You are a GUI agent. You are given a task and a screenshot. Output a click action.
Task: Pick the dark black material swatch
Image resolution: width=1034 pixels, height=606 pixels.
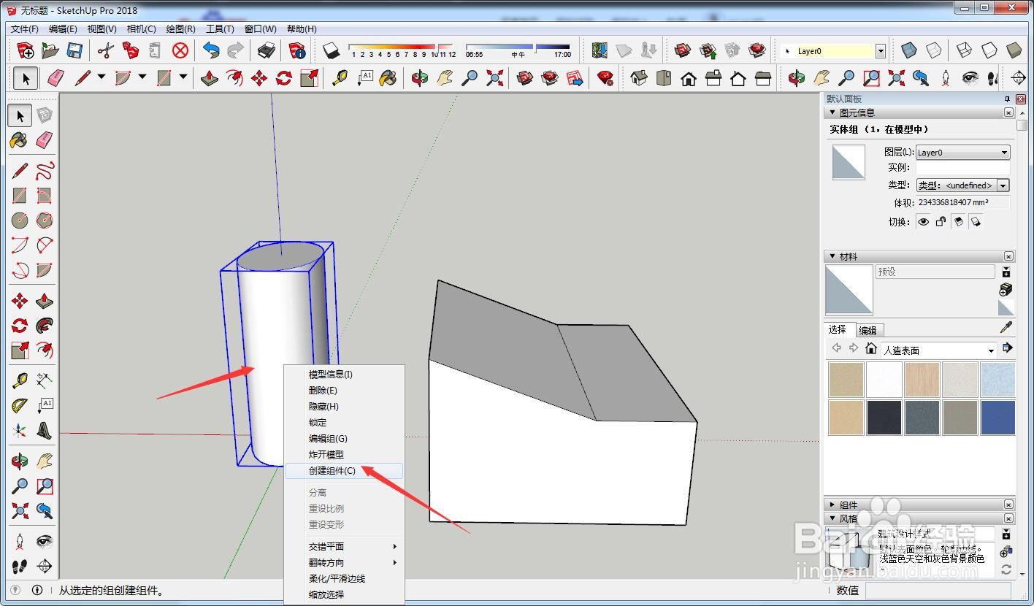click(884, 417)
